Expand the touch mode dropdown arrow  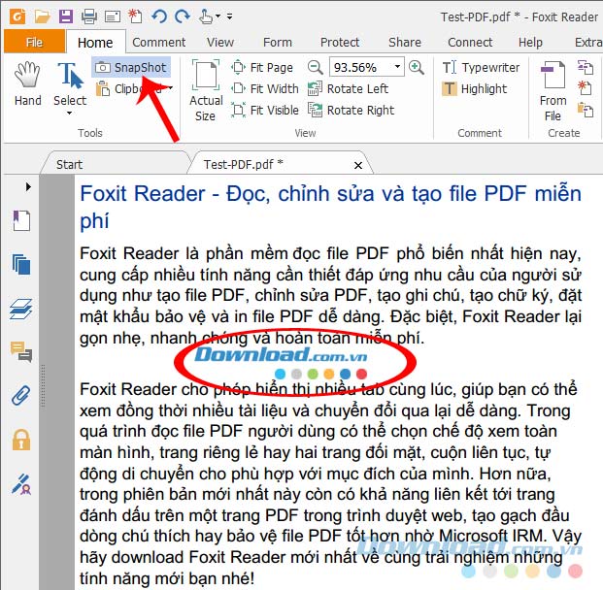pos(218,16)
